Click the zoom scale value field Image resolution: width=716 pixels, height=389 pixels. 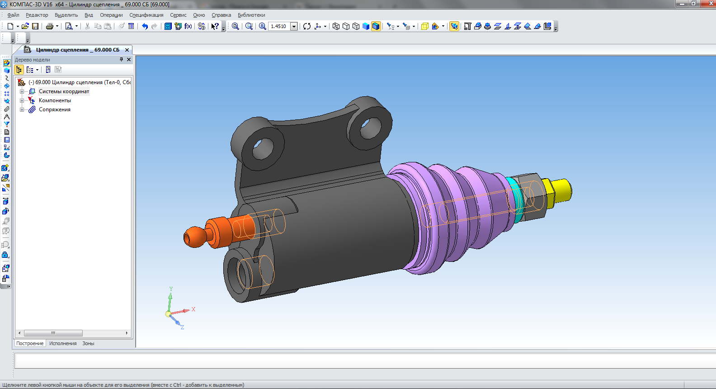279,26
